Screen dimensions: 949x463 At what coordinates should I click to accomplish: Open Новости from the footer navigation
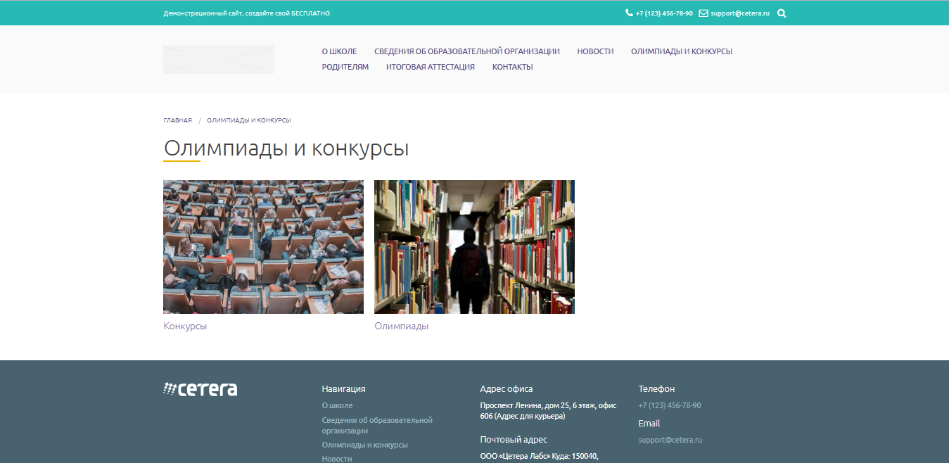point(337,458)
